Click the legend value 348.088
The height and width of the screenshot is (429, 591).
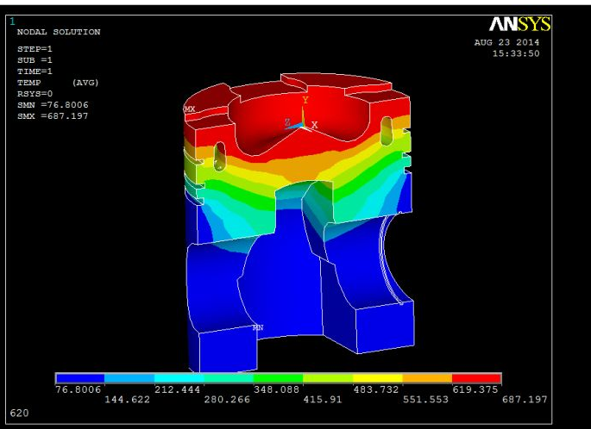tap(277, 389)
